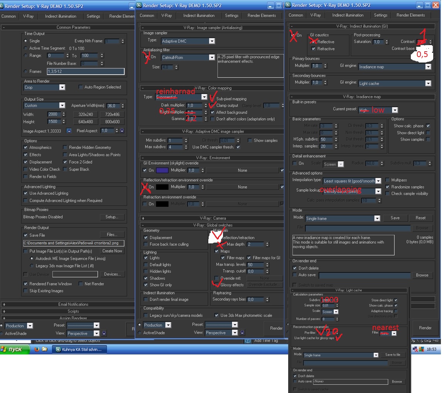Launch Firefox from the taskbar quick launch

click(37, 349)
